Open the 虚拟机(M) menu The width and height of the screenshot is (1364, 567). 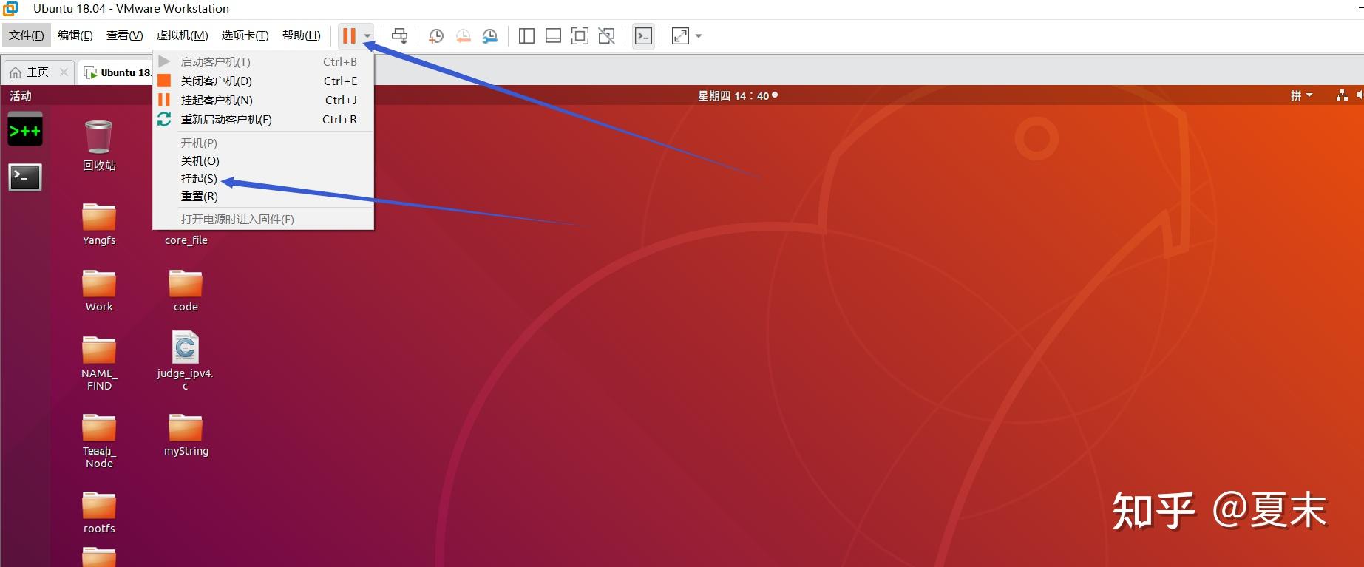(x=183, y=35)
